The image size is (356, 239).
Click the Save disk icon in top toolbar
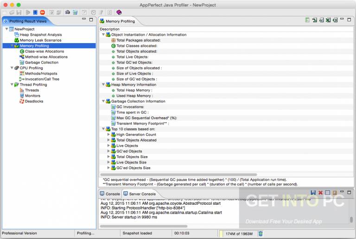pyautogui.click(x=19, y=13)
